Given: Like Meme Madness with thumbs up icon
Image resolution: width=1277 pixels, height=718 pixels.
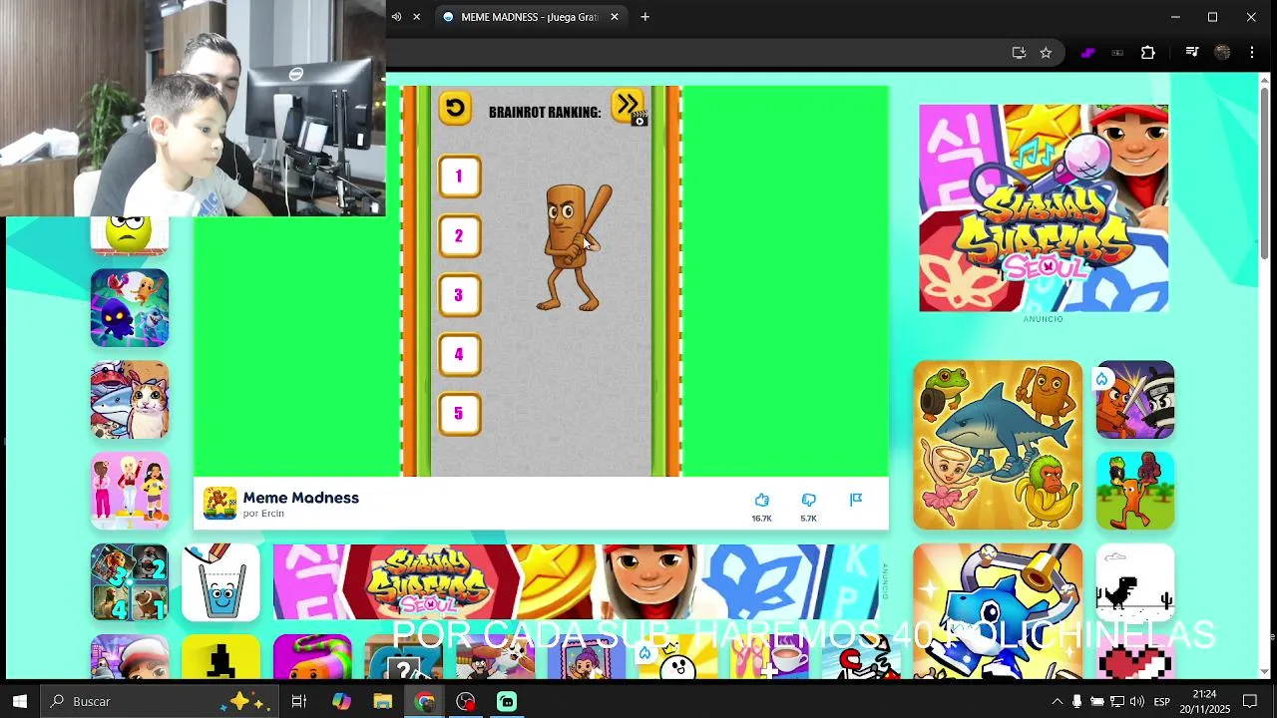Looking at the screenshot, I should [762, 500].
